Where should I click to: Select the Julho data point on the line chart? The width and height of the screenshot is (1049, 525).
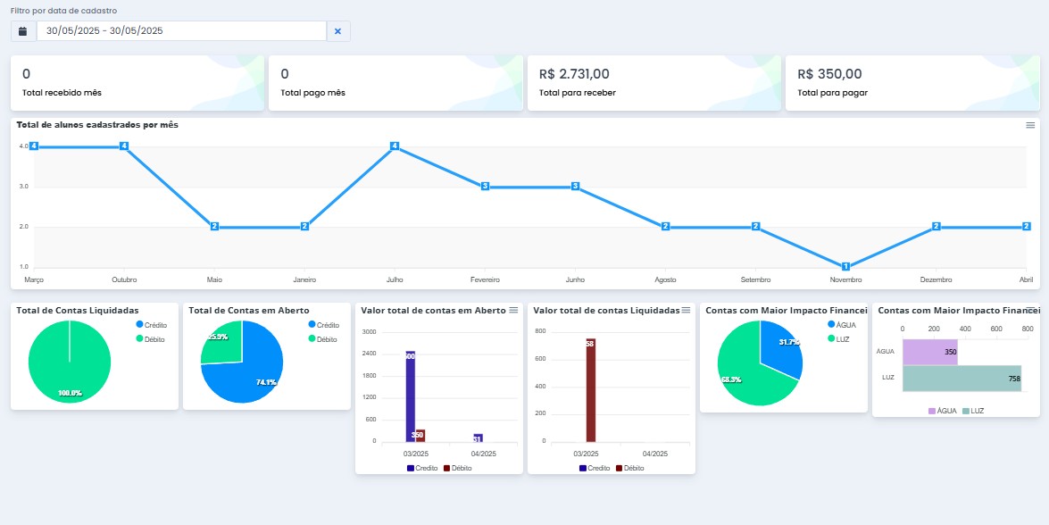click(395, 146)
